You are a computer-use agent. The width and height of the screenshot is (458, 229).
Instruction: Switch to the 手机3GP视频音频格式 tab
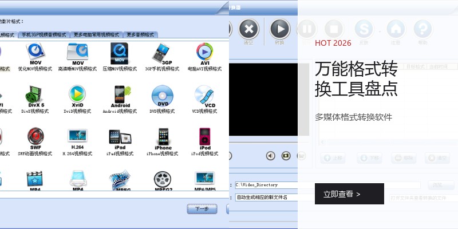44,35
